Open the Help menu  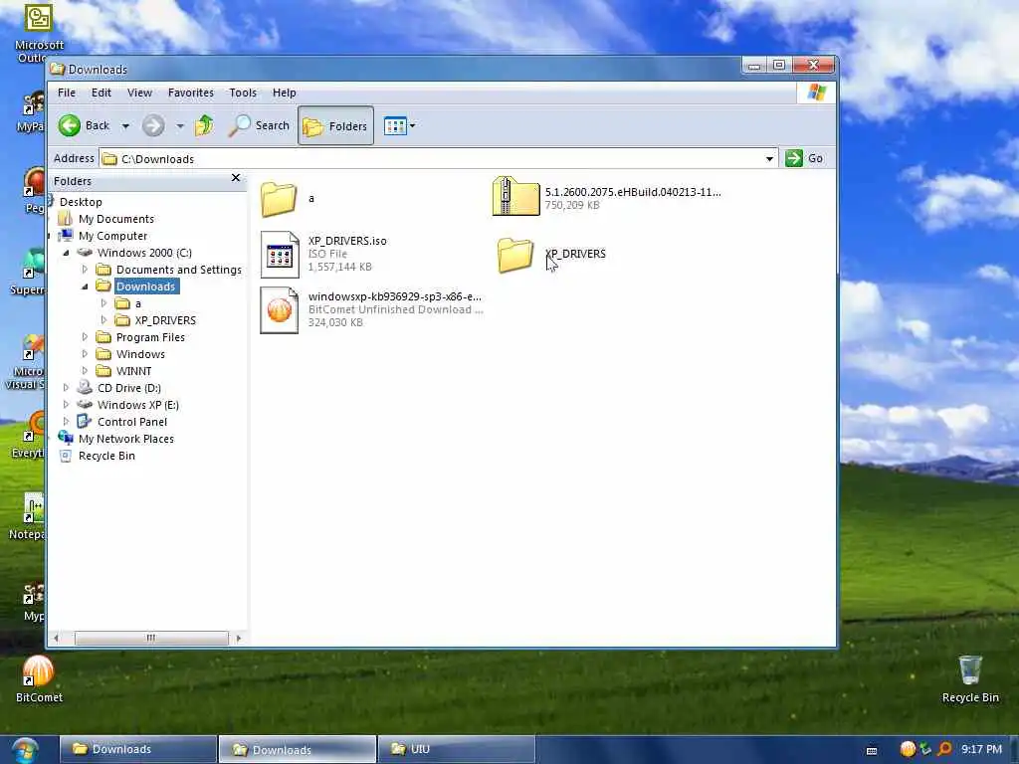tap(284, 93)
